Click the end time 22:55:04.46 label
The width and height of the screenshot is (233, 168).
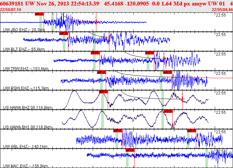pos(222,10)
